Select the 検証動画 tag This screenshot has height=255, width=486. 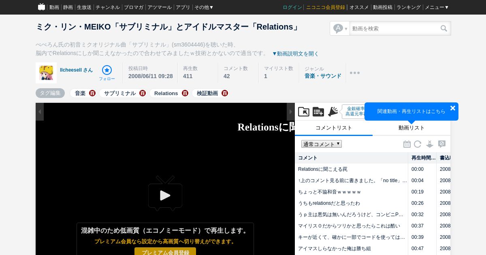(x=207, y=93)
